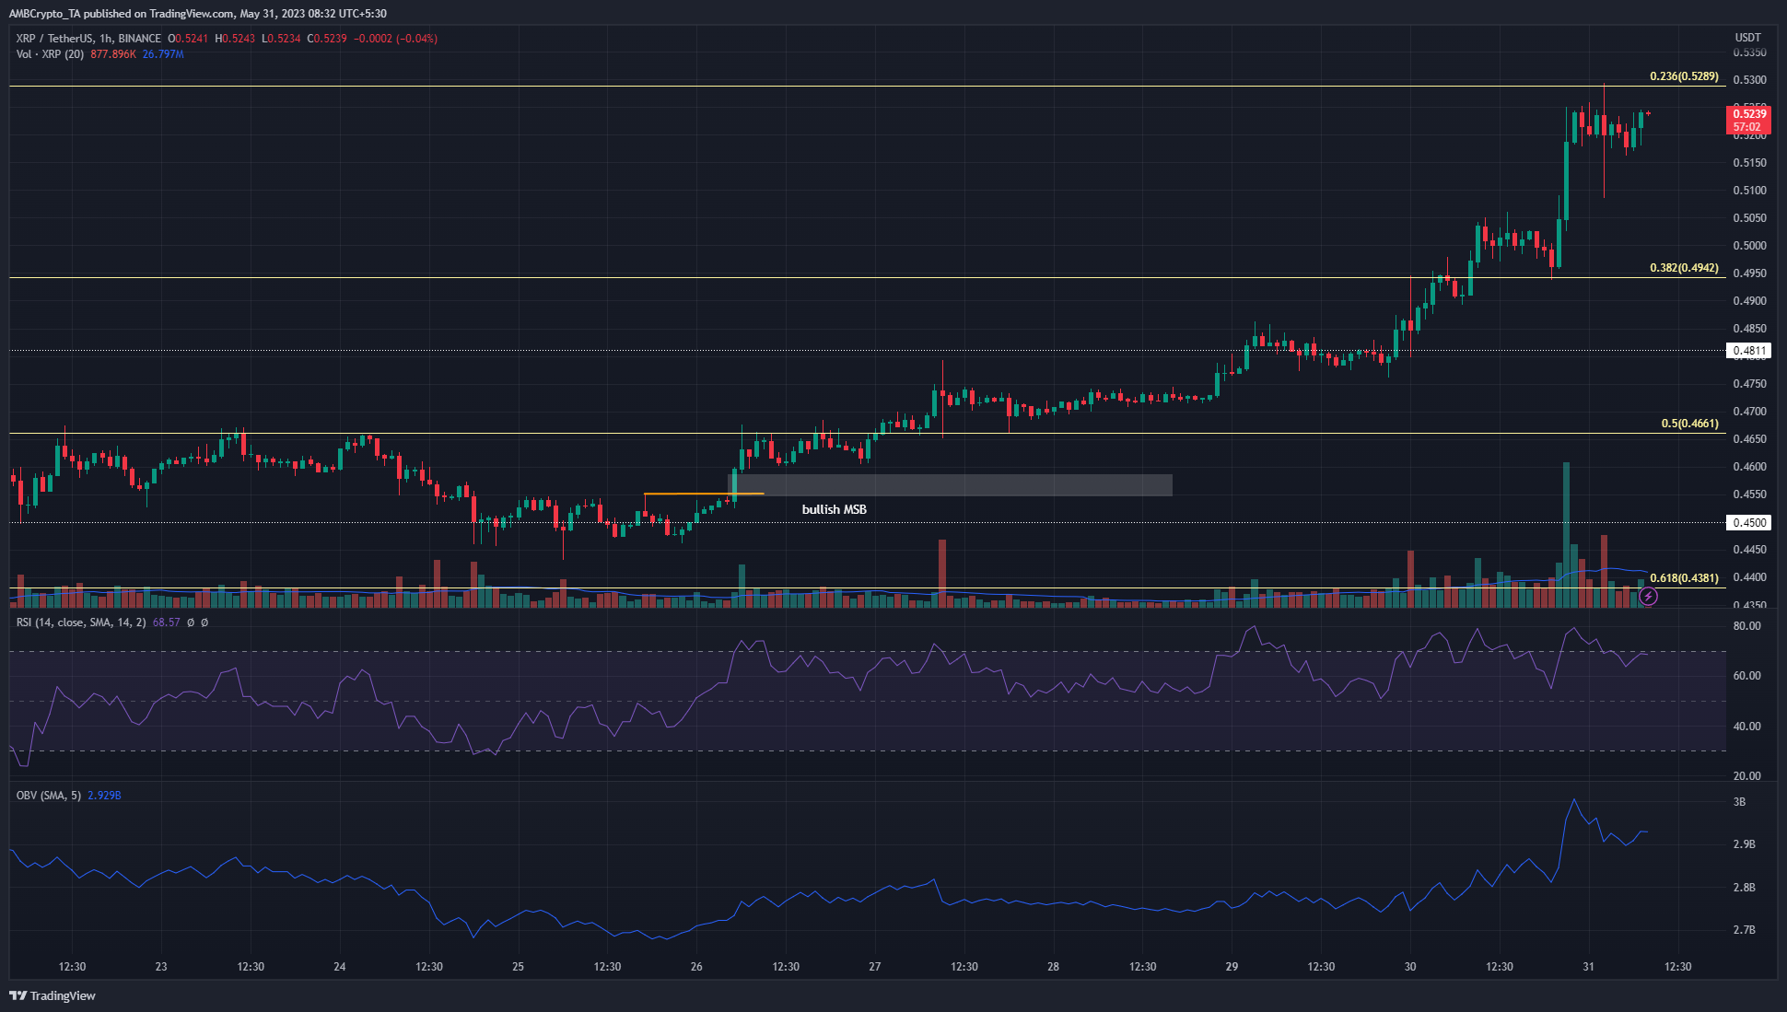1787x1012 pixels.
Task: Click the 80.00 value on RSI axis
Action: [1746, 626]
